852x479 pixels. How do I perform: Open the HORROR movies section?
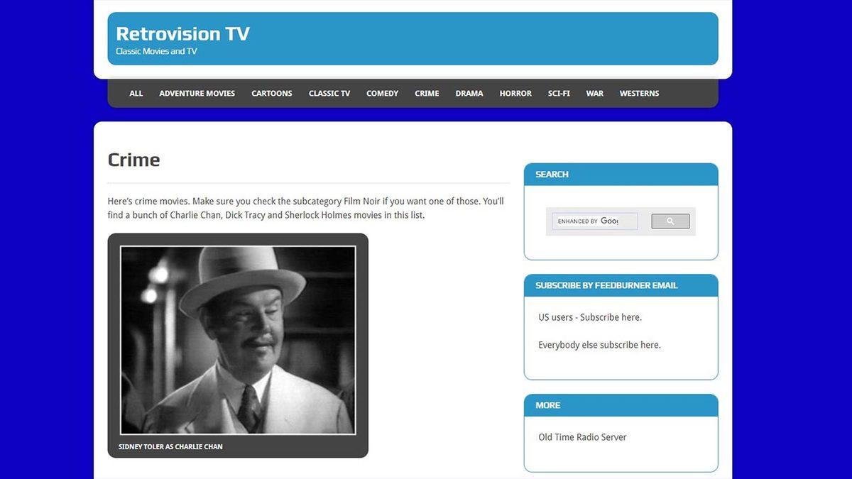(515, 93)
